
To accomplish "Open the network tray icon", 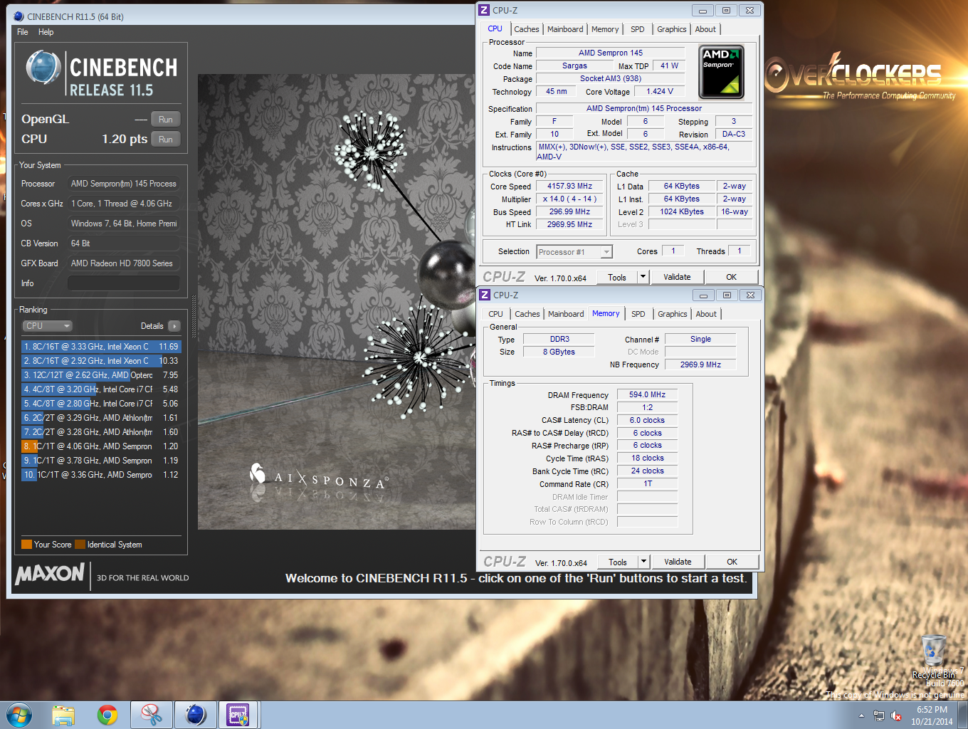I will coord(879,715).
